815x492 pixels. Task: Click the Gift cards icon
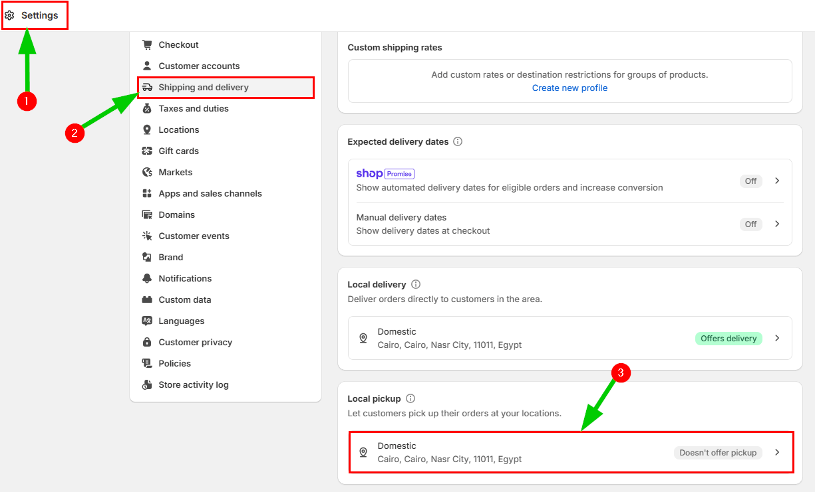[147, 151]
